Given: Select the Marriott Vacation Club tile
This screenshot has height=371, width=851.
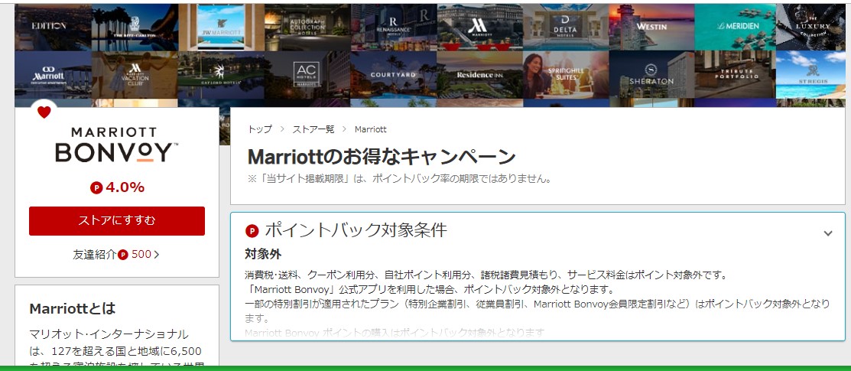Looking at the screenshot, I should [135, 75].
